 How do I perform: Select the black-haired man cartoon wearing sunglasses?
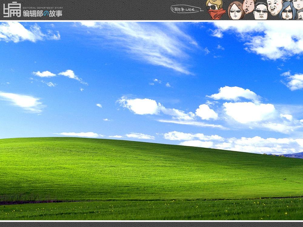tap(261, 11)
